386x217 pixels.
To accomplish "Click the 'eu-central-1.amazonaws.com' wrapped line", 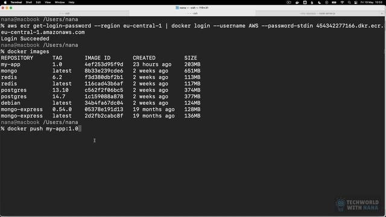I will point(43,32).
